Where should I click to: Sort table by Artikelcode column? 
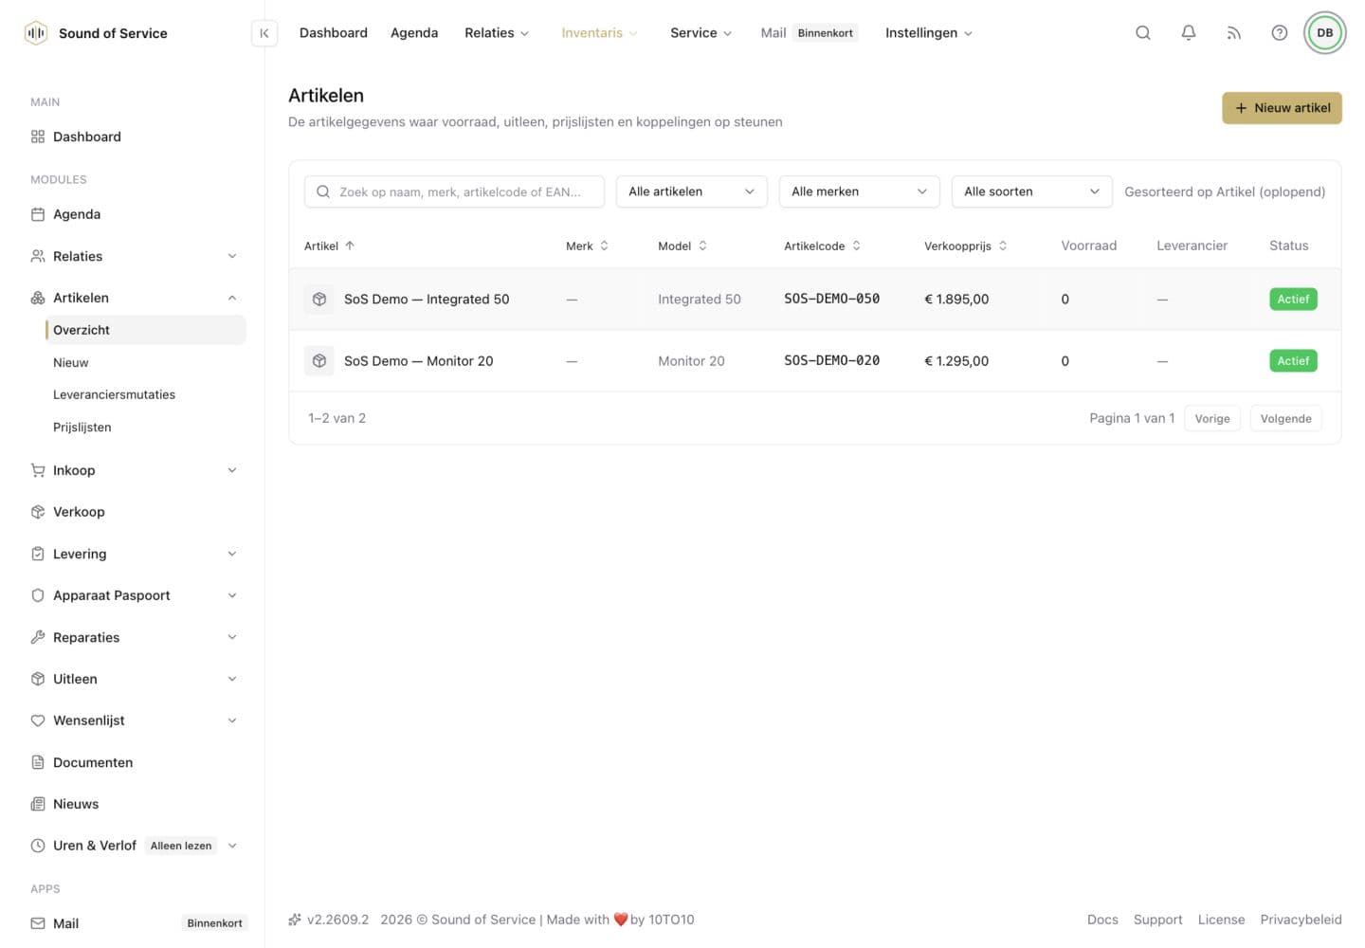822,246
